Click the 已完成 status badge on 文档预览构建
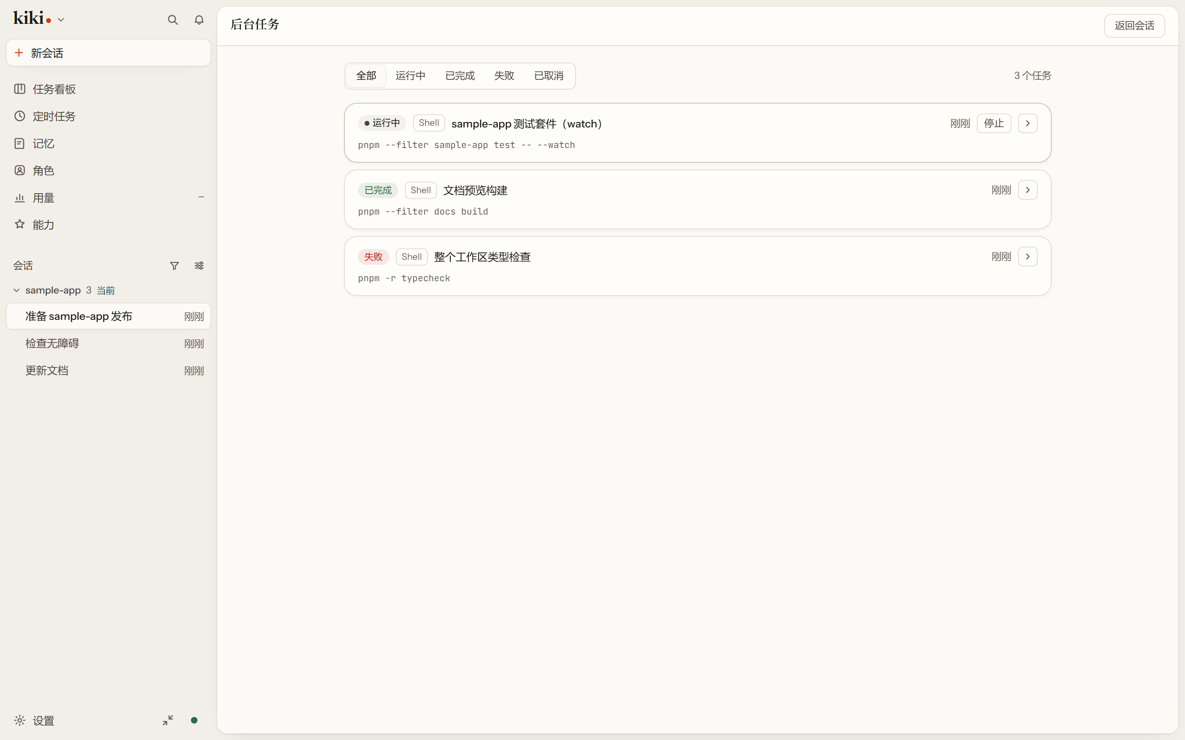Screen dimensions: 1185x740 (378, 190)
